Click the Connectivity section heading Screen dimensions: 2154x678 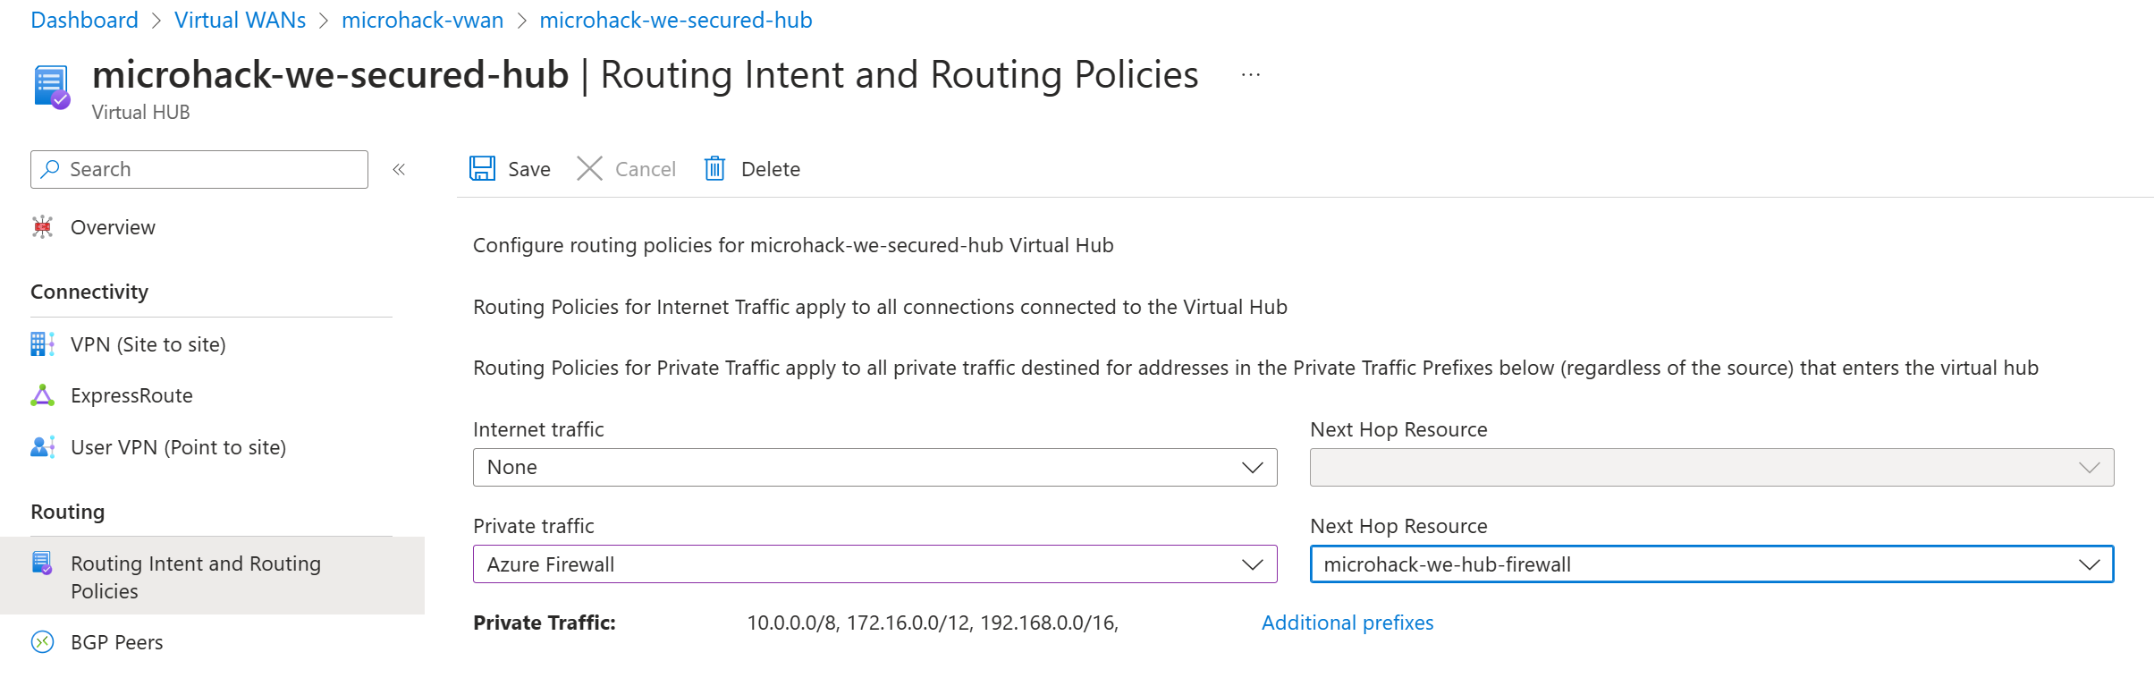[89, 292]
